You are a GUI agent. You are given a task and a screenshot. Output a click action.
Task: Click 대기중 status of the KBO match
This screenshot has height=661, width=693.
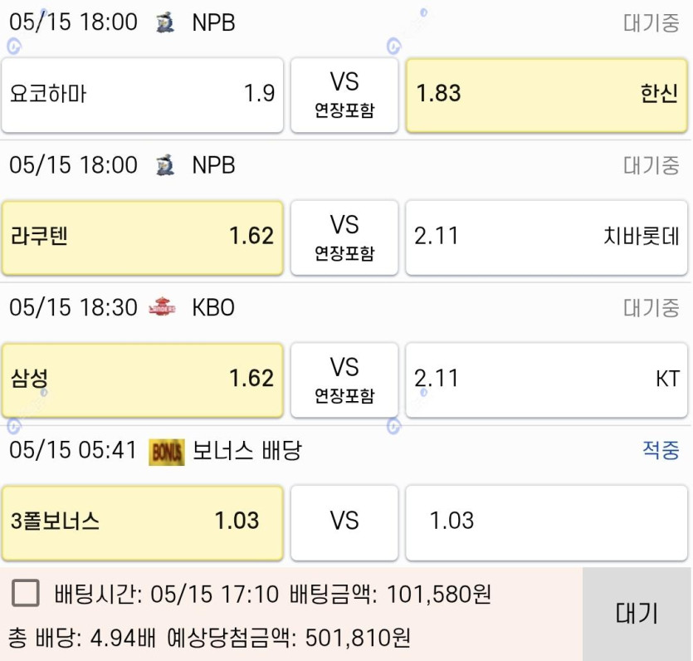[x=651, y=308]
